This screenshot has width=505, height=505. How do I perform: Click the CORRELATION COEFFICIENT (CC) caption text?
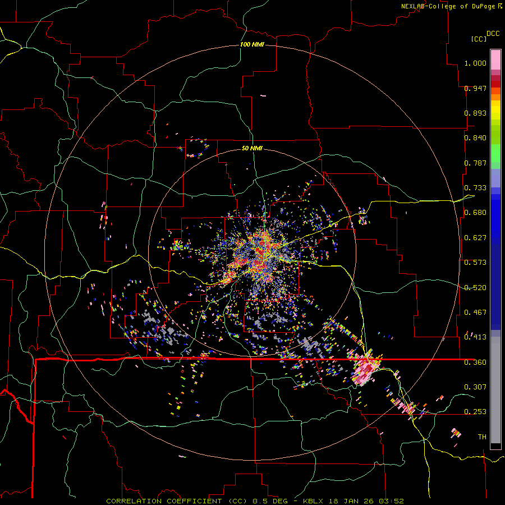[x=177, y=501]
